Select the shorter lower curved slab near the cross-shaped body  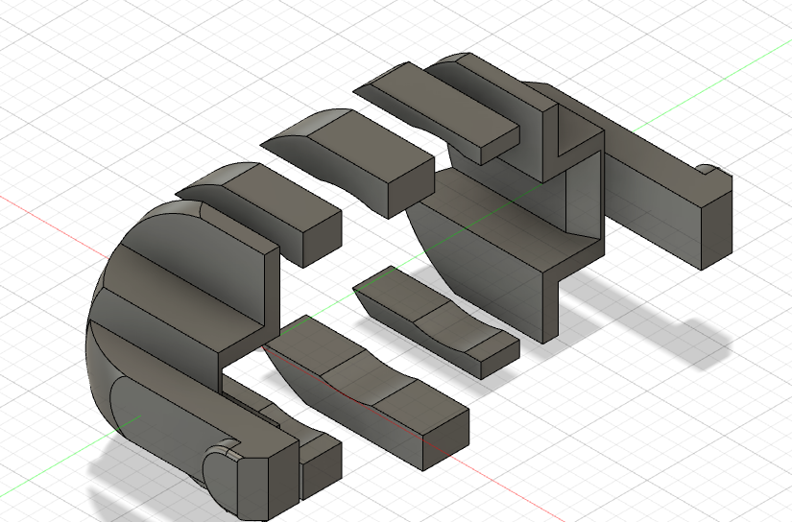[x=437, y=322]
